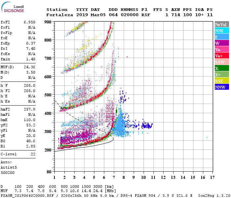Screen dimensions: 231x198
Task: Click the Fortaleza station name
Action: (60, 15)
